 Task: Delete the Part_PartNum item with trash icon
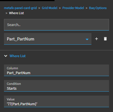(x=105, y=39)
